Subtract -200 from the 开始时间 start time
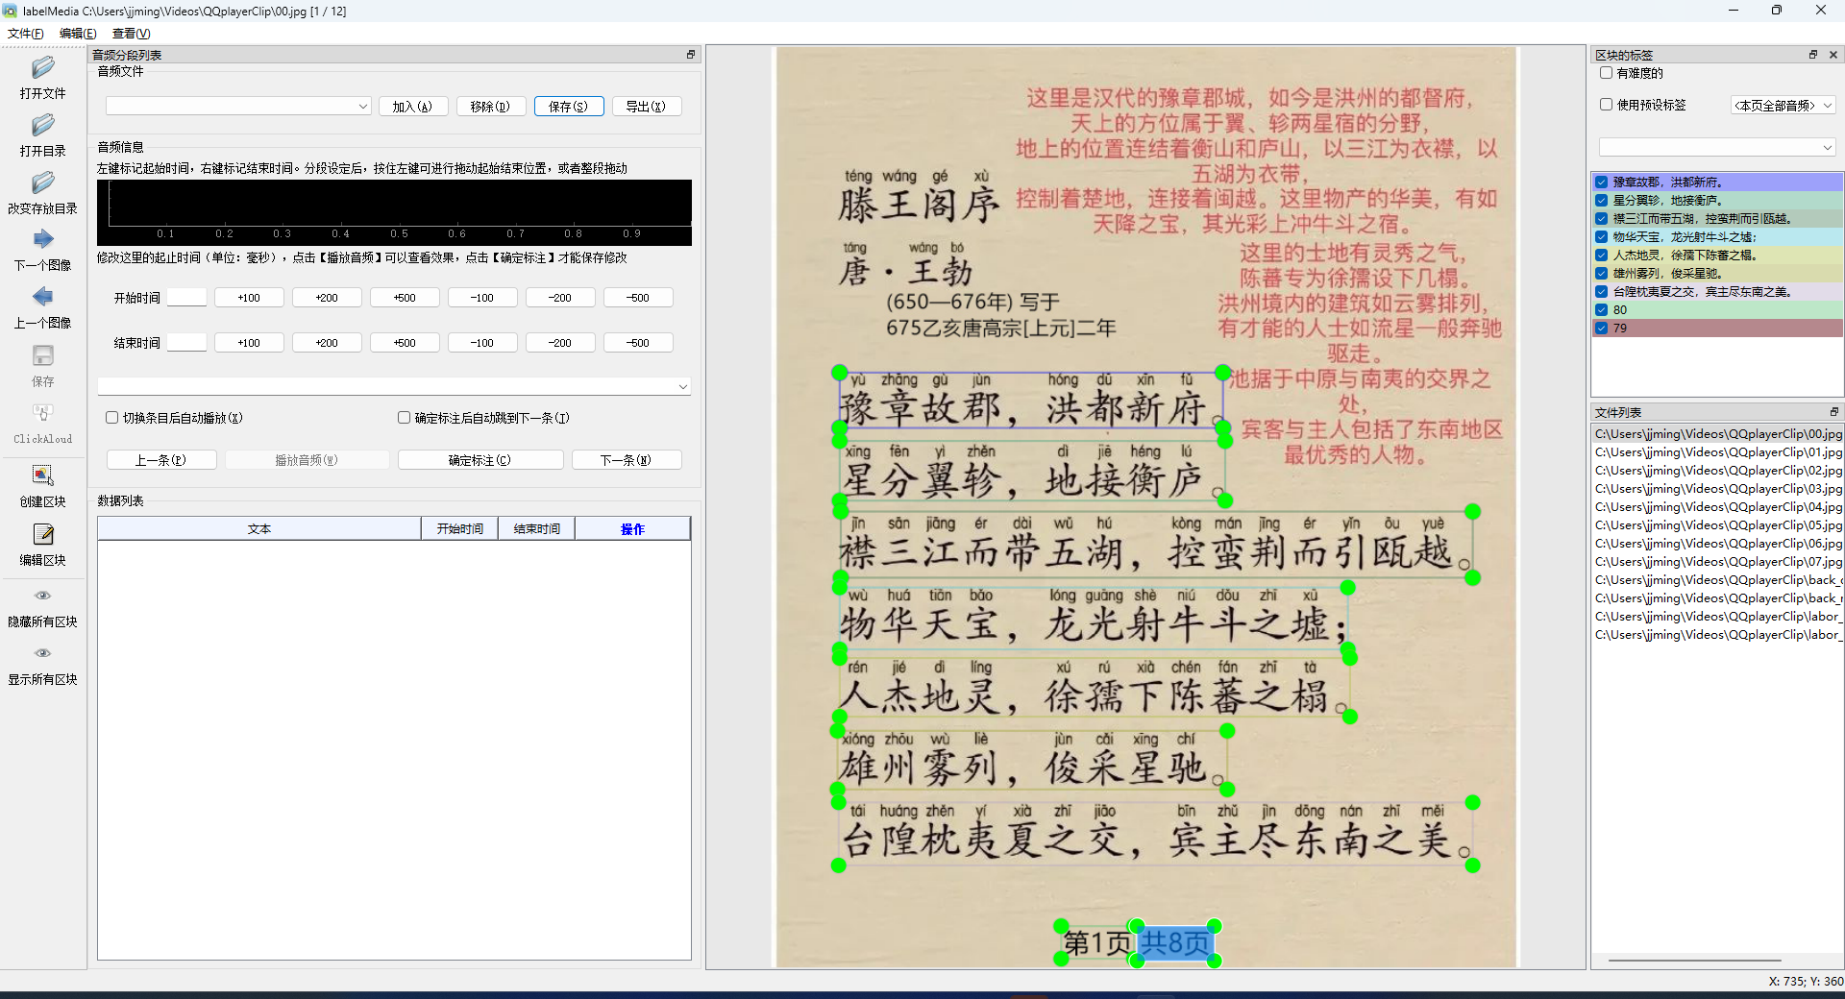This screenshot has height=999, width=1845. tap(560, 298)
